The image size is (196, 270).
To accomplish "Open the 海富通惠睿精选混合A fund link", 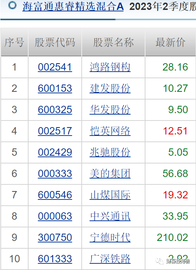I will pyautogui.click(x=73, y=7).
